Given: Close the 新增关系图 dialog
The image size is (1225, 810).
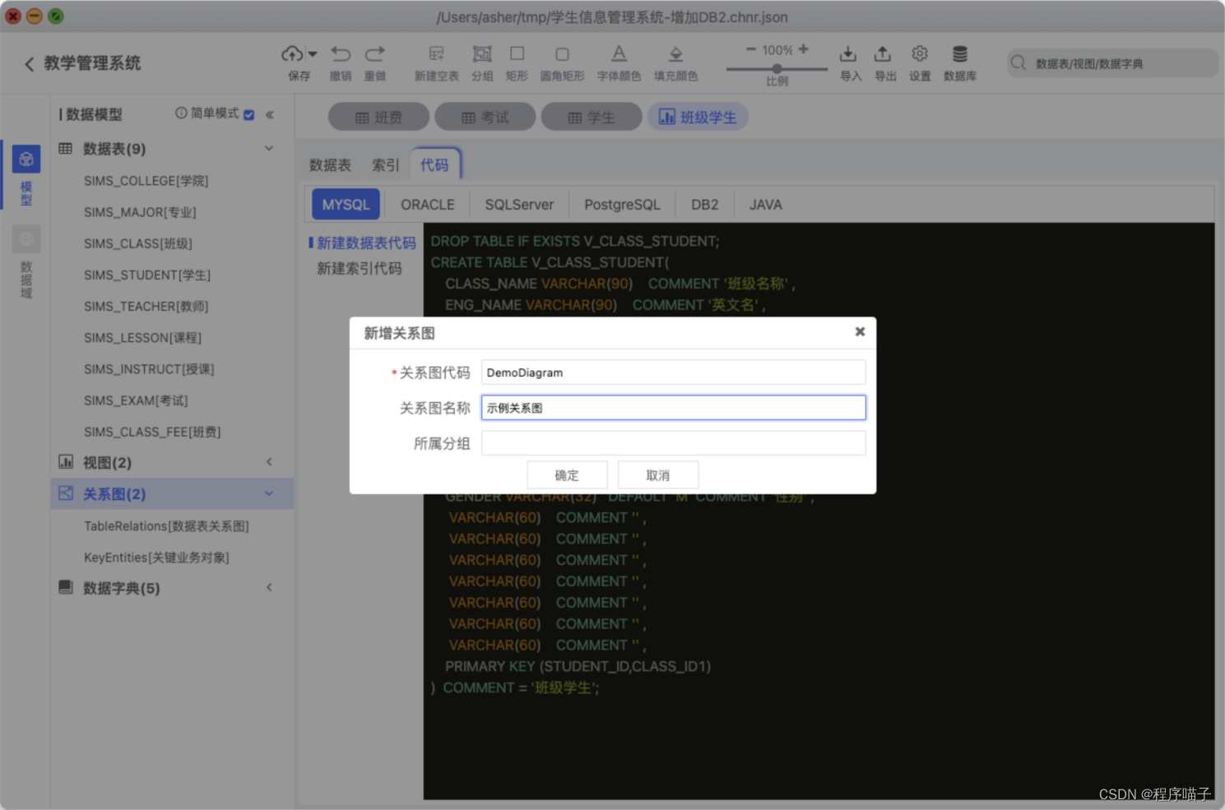Looking at the screenshot, I should click(860, 331).
